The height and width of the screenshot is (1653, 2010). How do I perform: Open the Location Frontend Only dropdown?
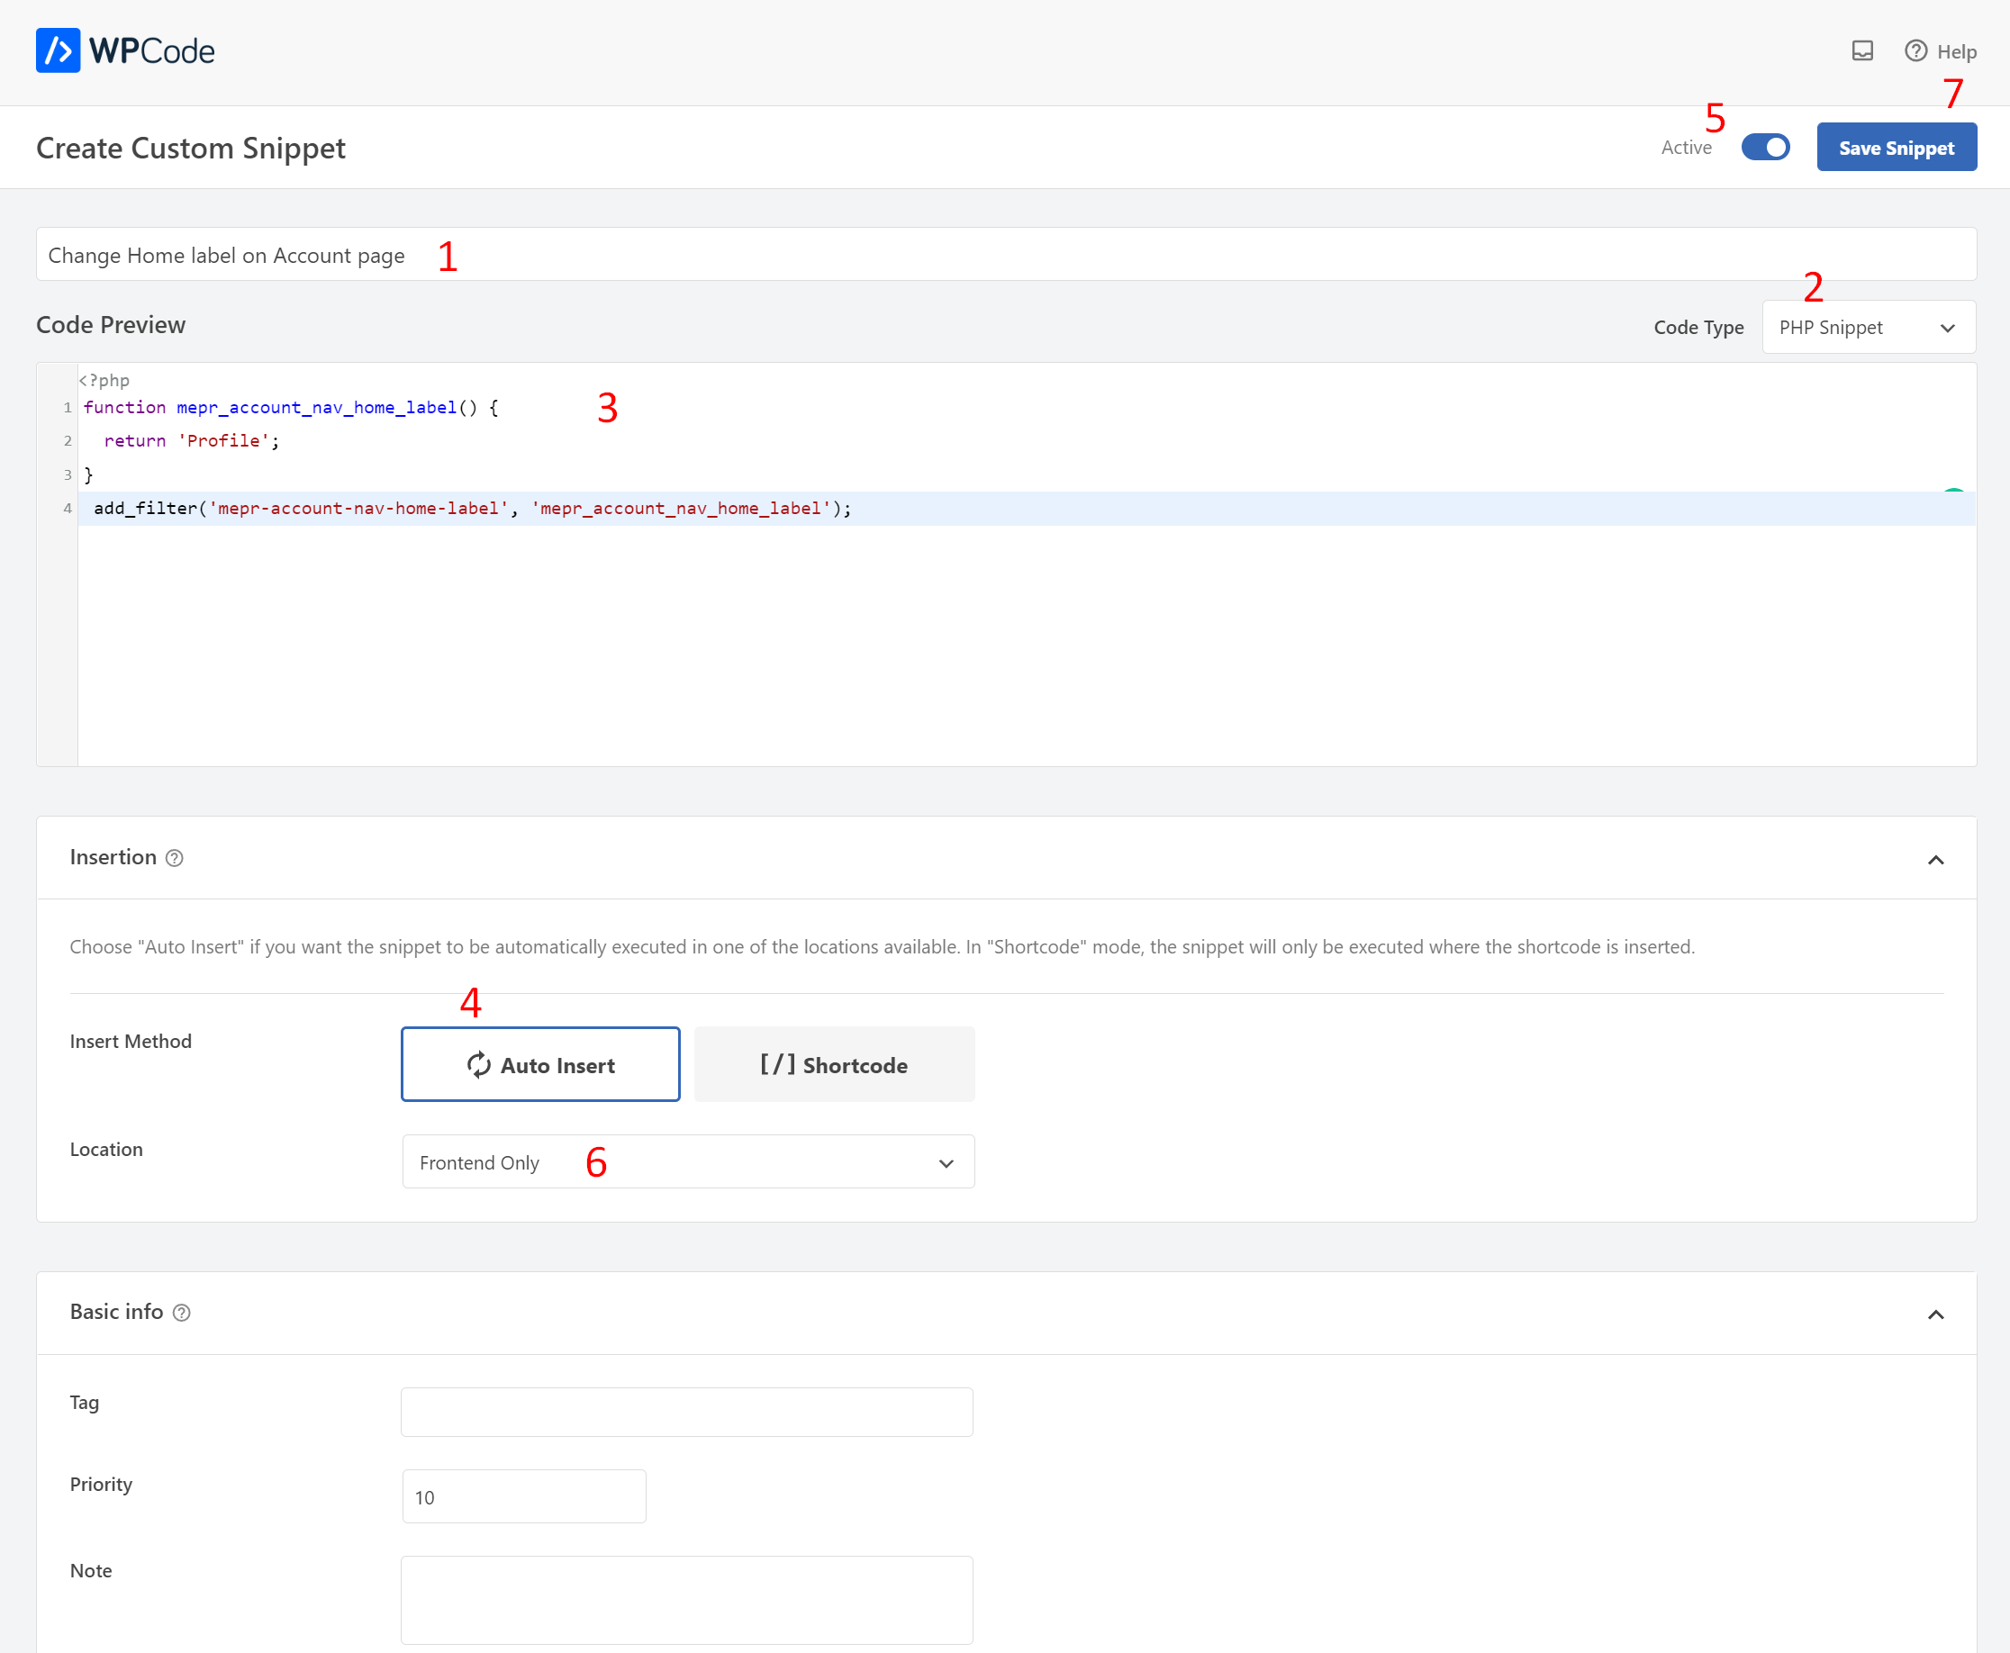click(x=687, y=1162)
